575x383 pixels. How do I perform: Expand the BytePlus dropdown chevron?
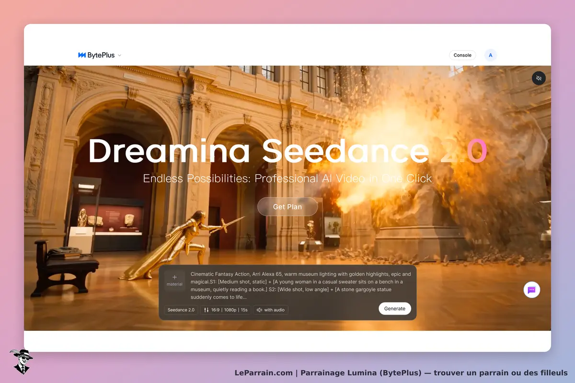coord(119,55)
